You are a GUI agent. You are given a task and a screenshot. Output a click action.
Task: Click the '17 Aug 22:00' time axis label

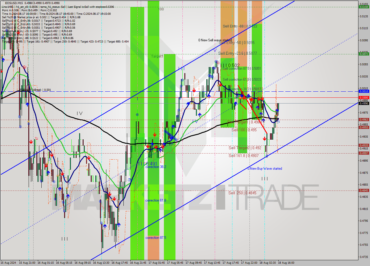click(x=249, y=263)
